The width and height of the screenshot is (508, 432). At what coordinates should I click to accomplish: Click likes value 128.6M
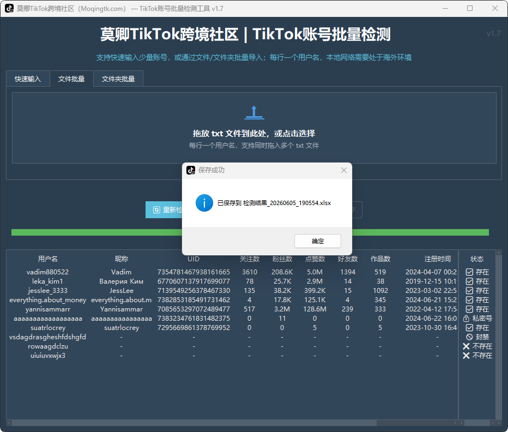315,309
